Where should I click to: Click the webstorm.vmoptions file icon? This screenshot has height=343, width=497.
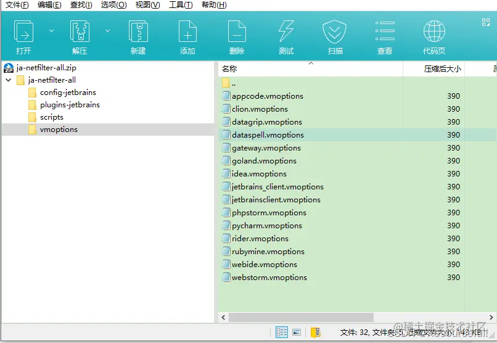(226, 277)
